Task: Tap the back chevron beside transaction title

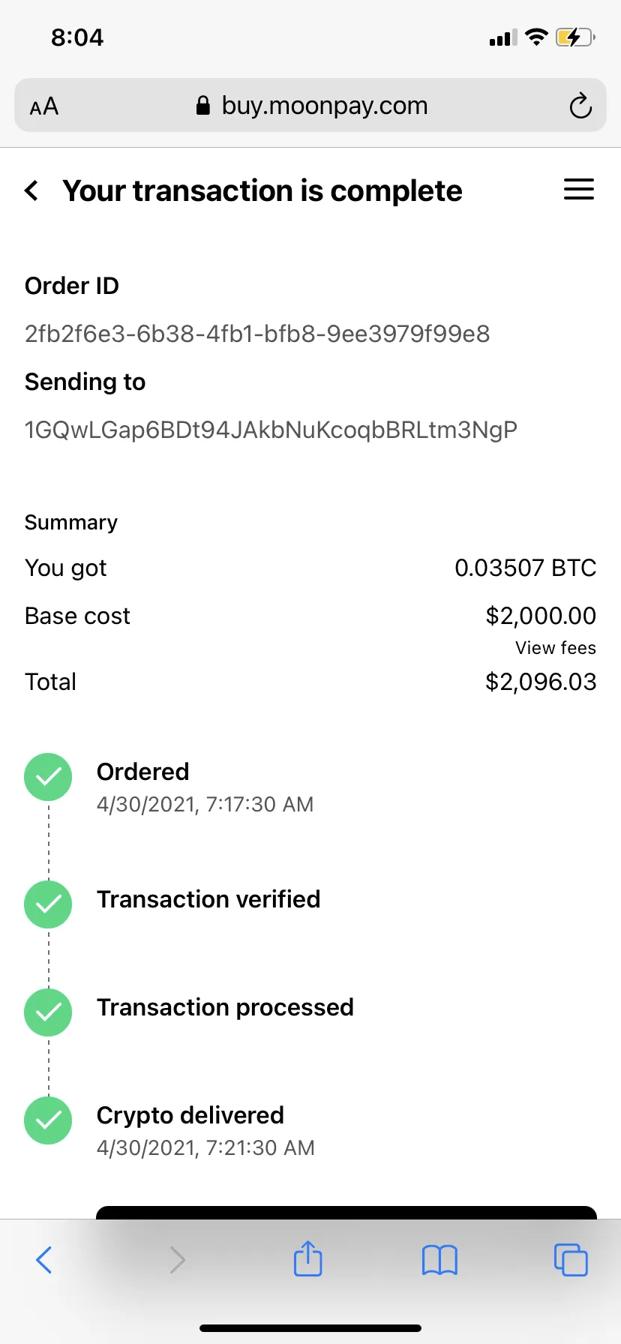Action: pyautogui.click(x=31, y=190)
